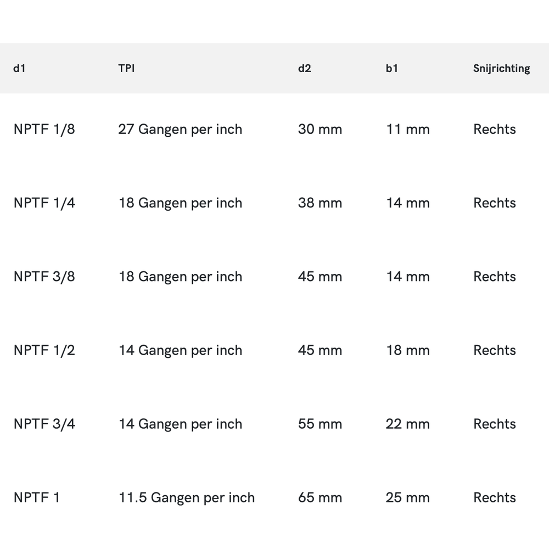Select the NPTF 1/4 row label
This screenshot has width=549, height=549.
click(x=44, y=203)
